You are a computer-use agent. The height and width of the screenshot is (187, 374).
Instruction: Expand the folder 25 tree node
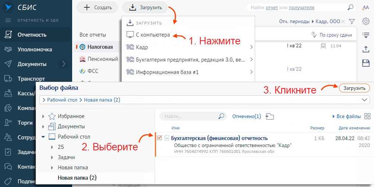click(52, 147)
